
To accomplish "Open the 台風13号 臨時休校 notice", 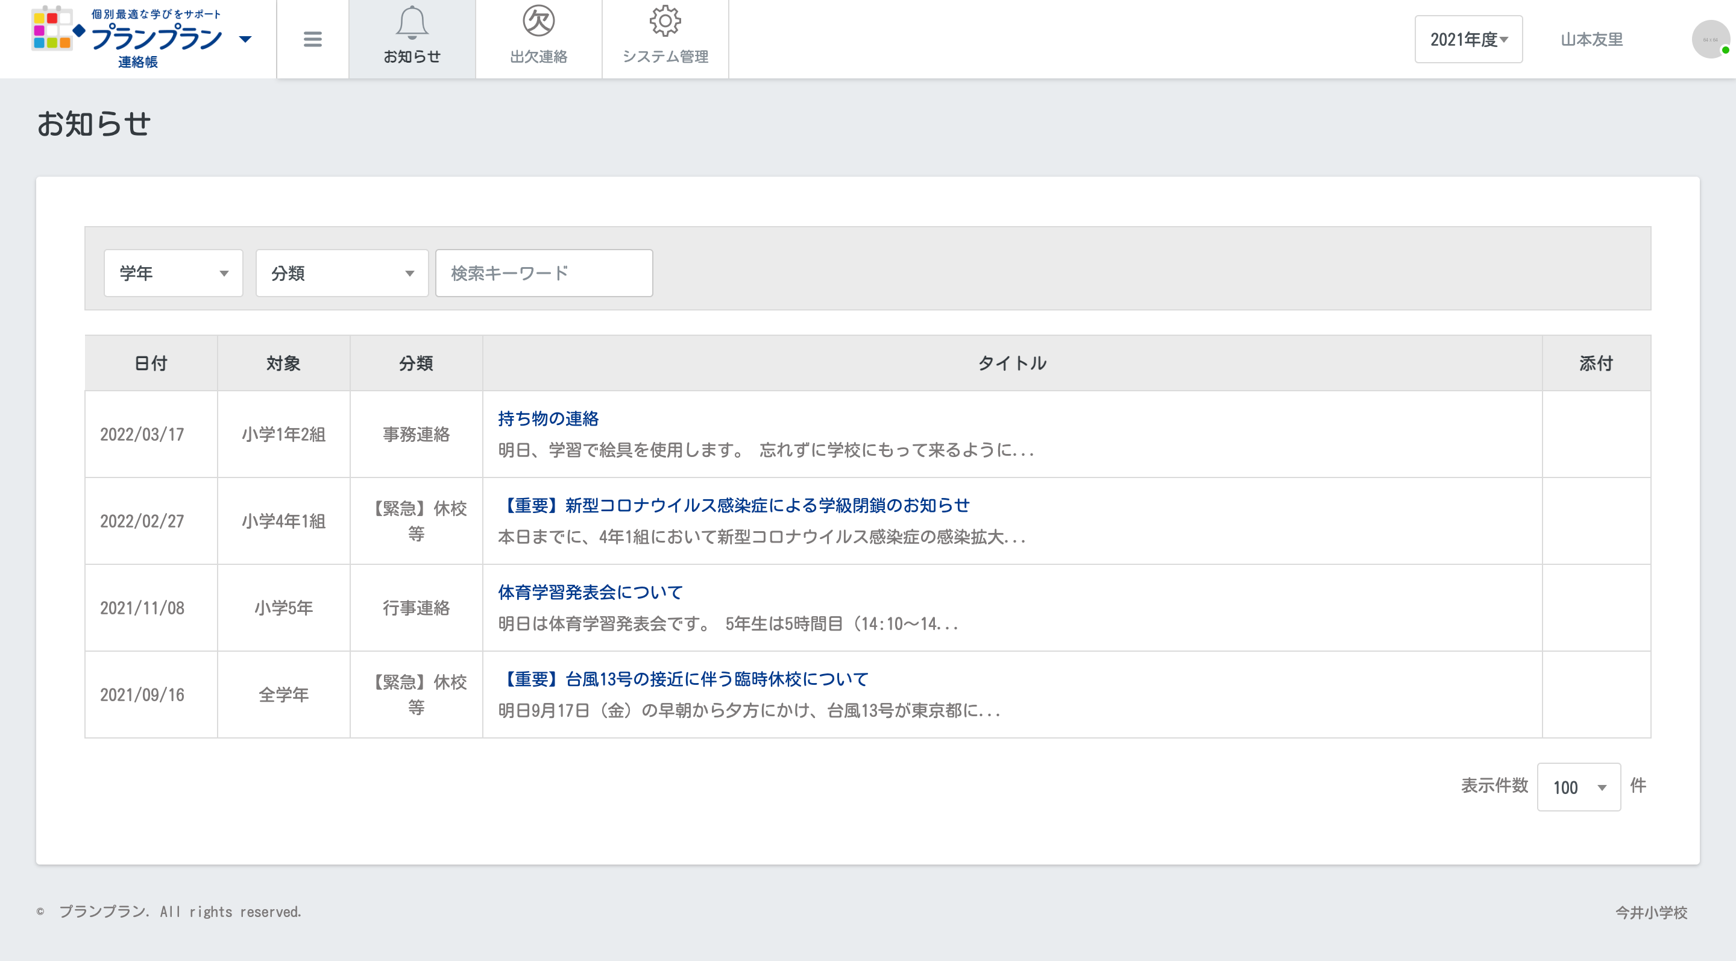I will [684, 679].
